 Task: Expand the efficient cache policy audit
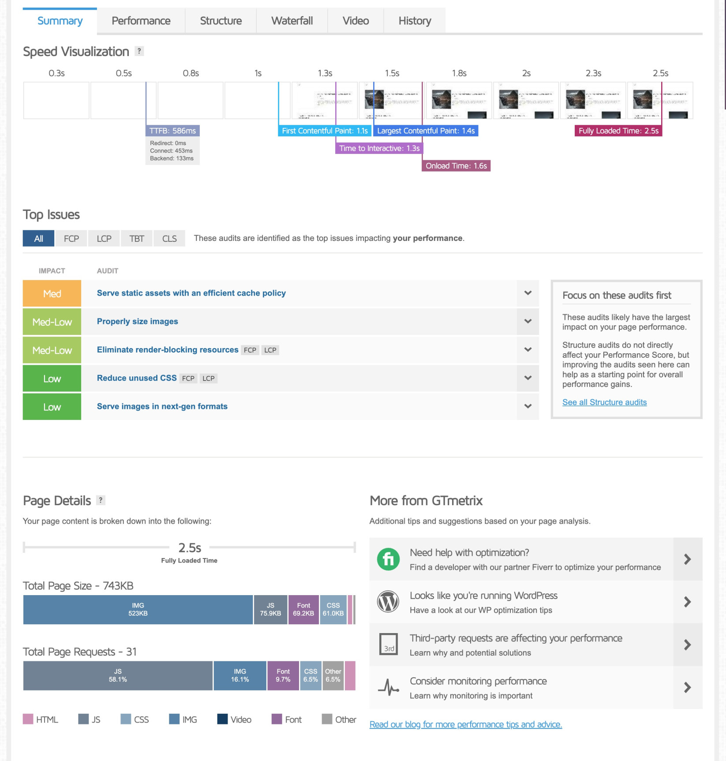528,293
